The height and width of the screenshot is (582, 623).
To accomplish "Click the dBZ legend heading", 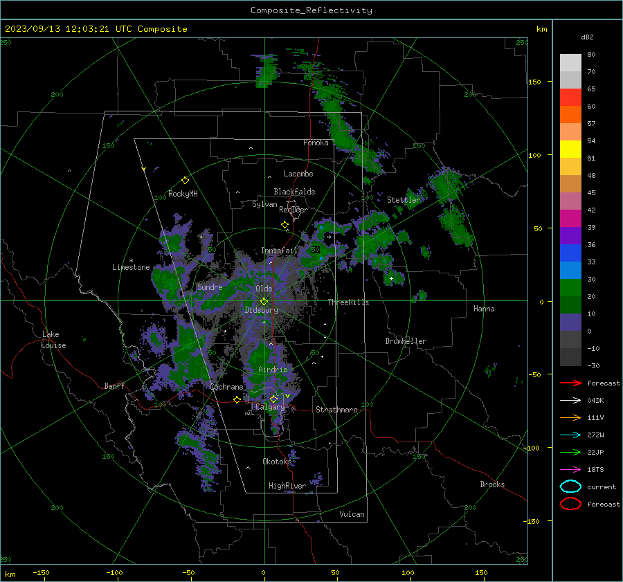I will [x=587, y=37].
